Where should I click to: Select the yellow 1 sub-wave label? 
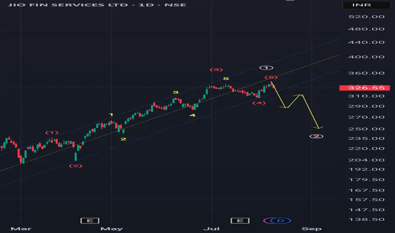(x=111, y=115)
